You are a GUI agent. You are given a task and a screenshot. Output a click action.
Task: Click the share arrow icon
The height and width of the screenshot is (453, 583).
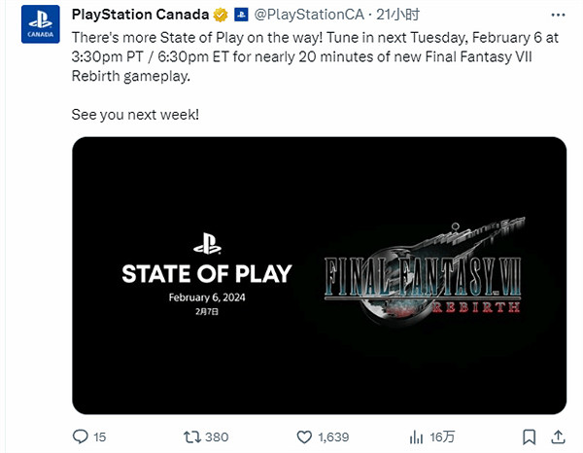tap(557, 436)
